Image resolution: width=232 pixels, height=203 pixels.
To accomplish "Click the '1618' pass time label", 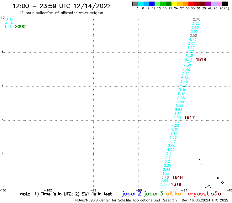I will (177, 177).
